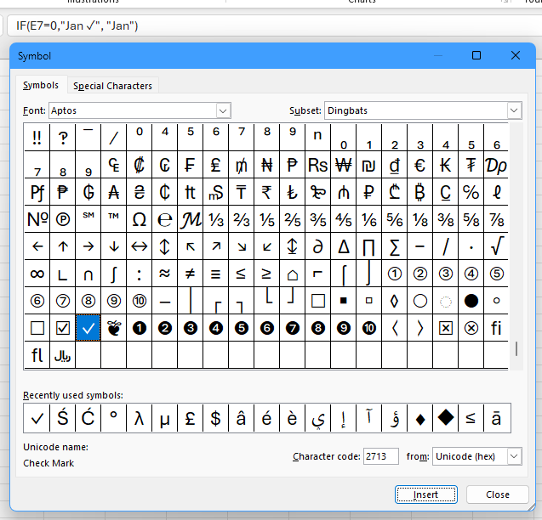This screenshot has width=542, height=520.
Task: Pick the black circled number 5
Action: 242,328
